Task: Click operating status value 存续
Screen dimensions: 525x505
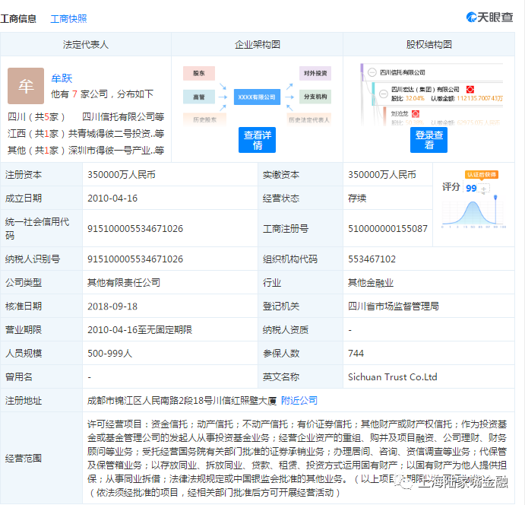Action: tap(357, 199)
